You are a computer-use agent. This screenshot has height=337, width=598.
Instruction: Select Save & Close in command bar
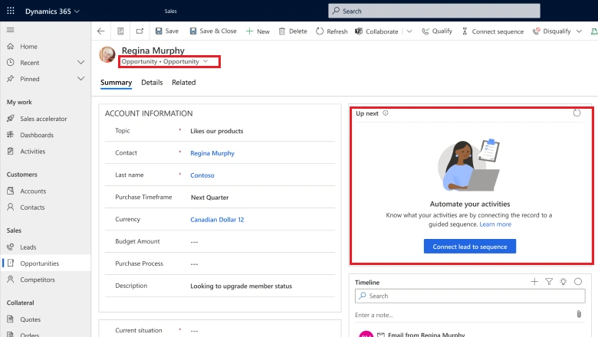[213, 31]
